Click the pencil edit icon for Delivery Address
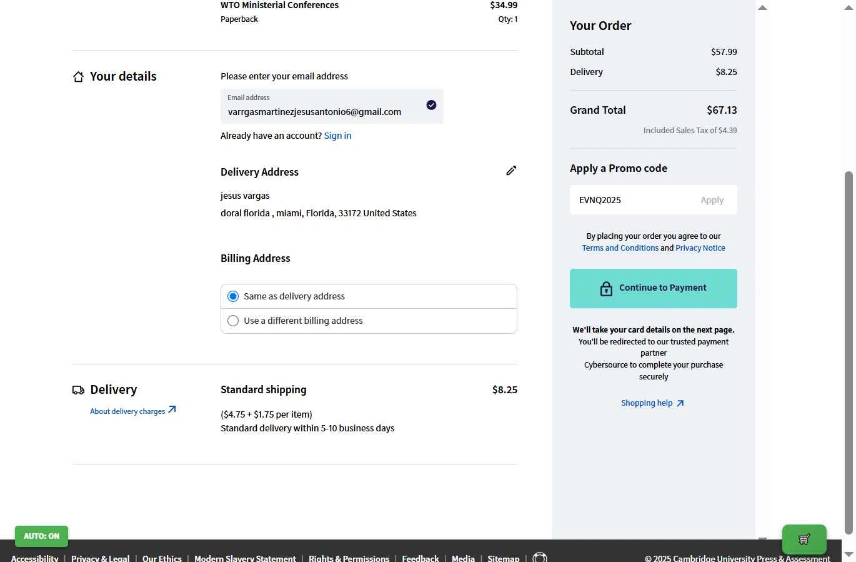The image size is (856, 562). [x=511, y=171]
